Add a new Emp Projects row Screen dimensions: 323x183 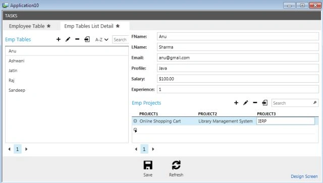pos(236,103)
